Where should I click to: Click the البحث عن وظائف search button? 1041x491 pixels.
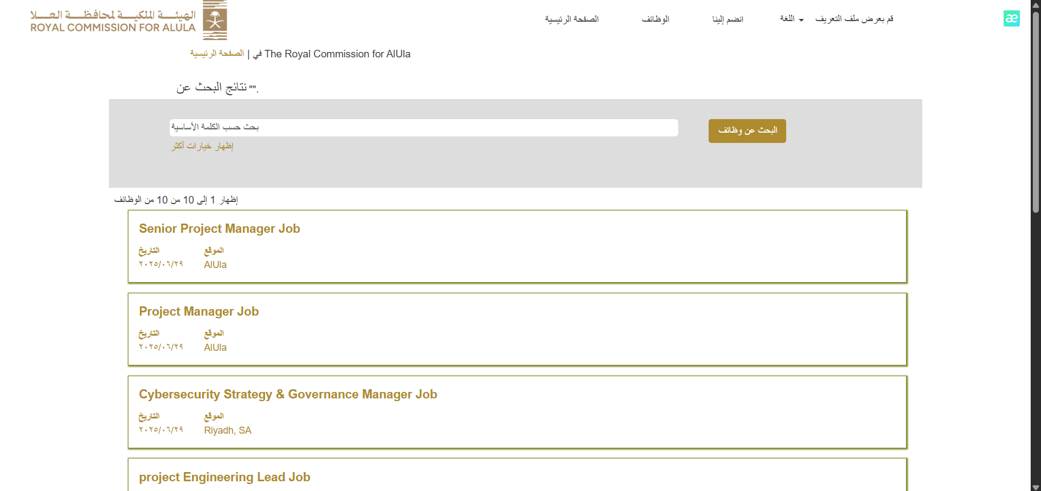(747, 130)
